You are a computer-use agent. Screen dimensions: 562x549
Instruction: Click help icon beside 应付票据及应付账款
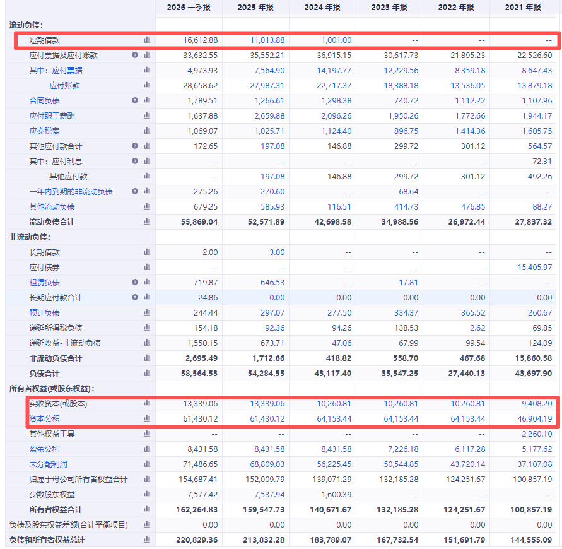135,55
